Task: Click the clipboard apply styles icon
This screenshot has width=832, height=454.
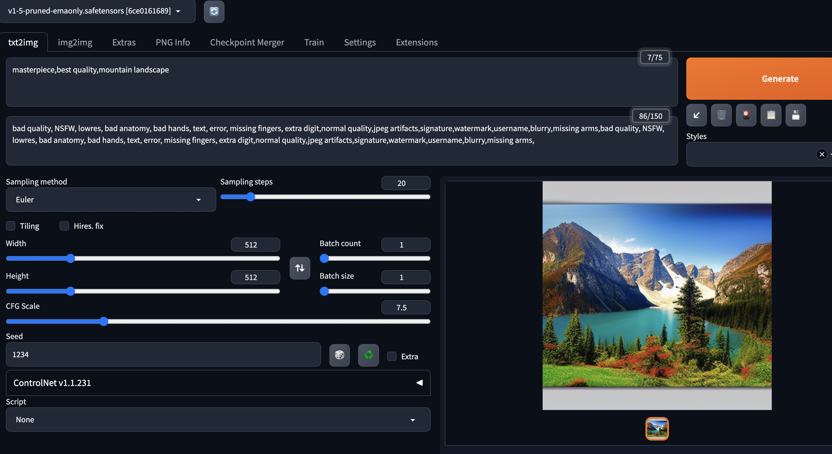Action: click(771, 115)
